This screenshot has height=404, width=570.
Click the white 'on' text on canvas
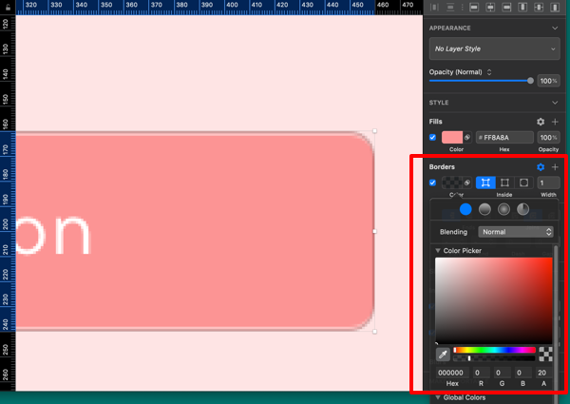coord(53,235)
